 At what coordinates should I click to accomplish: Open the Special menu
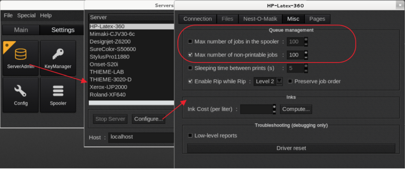[x=26, y=15]
